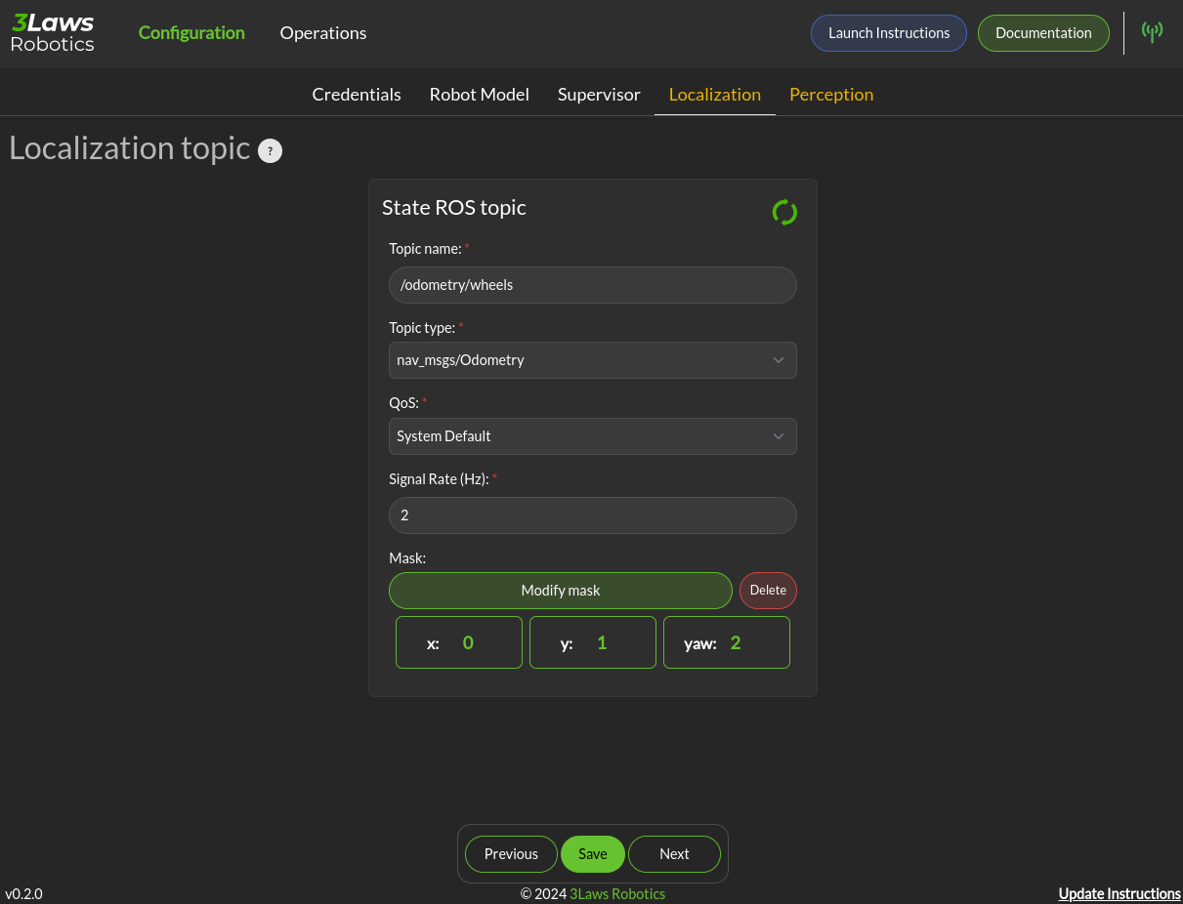
Task: Open the Update Instructions link
Action: 1120,893
